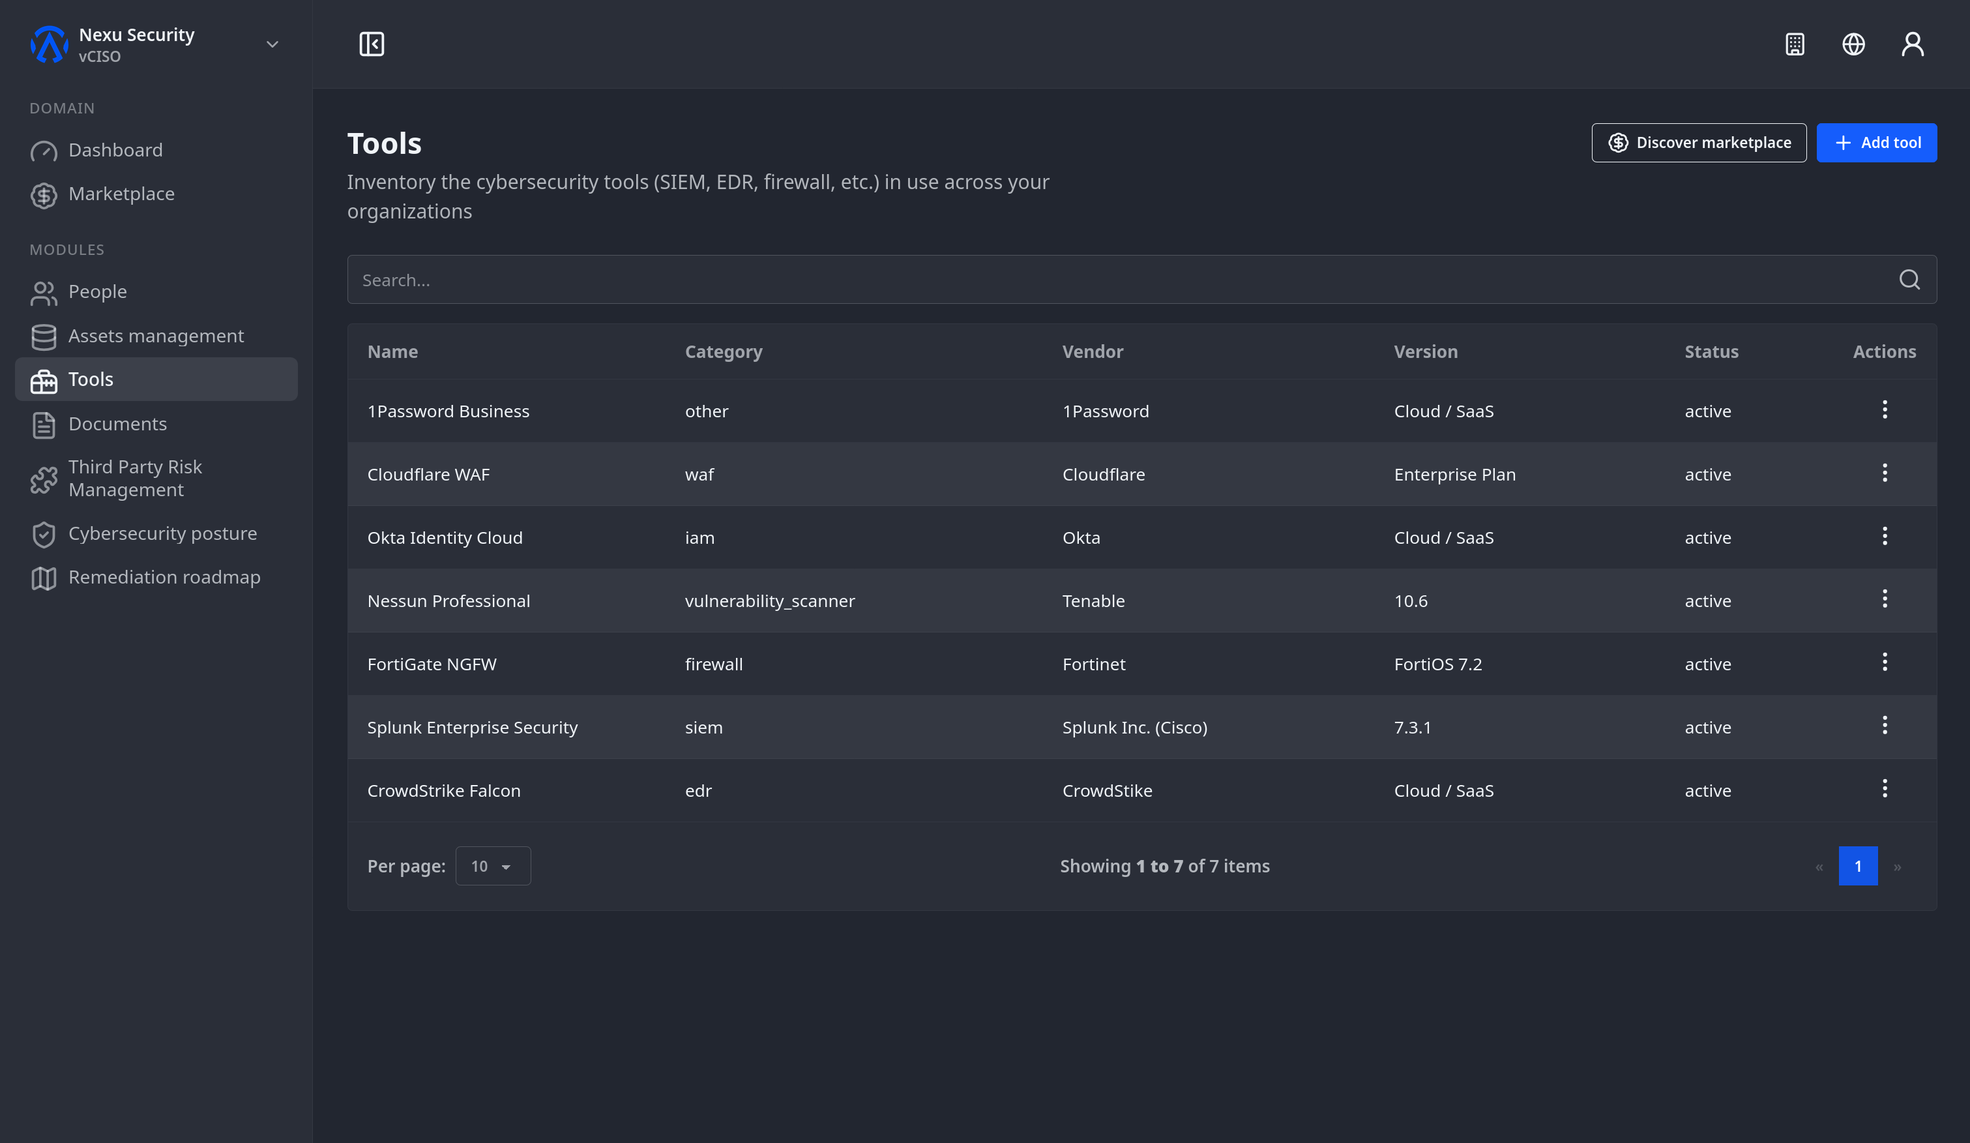Click the search magnifier icon
This screenshot has width=1970, height=1143.
[1910, 280]
